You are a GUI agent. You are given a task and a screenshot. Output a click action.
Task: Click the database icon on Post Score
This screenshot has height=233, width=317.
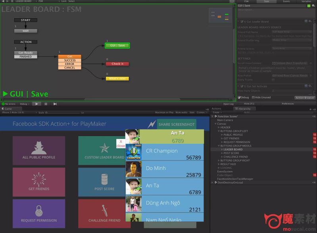(x=104, y=179)
